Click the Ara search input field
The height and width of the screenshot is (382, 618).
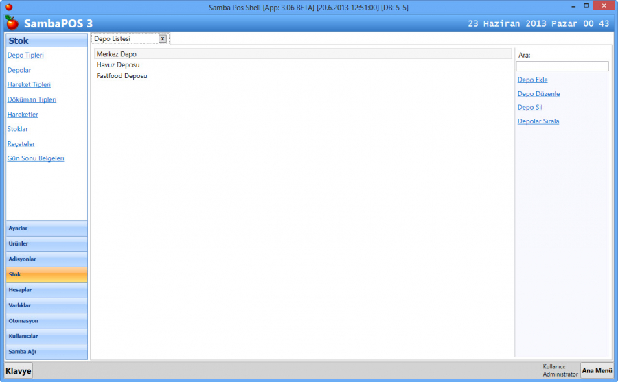point(562,67)
